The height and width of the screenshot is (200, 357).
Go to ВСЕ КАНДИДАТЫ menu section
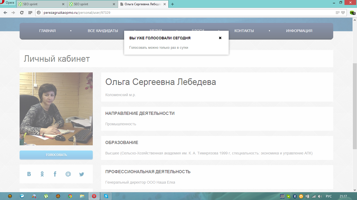pos(103,31)
